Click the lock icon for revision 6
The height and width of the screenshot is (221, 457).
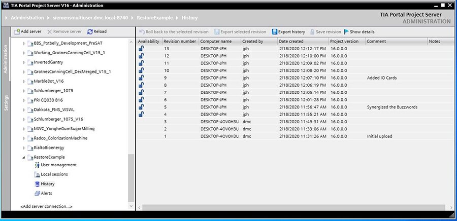[x=141, y=99]
